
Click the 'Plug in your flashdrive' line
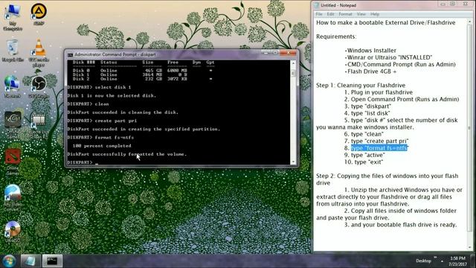point(379,92)
